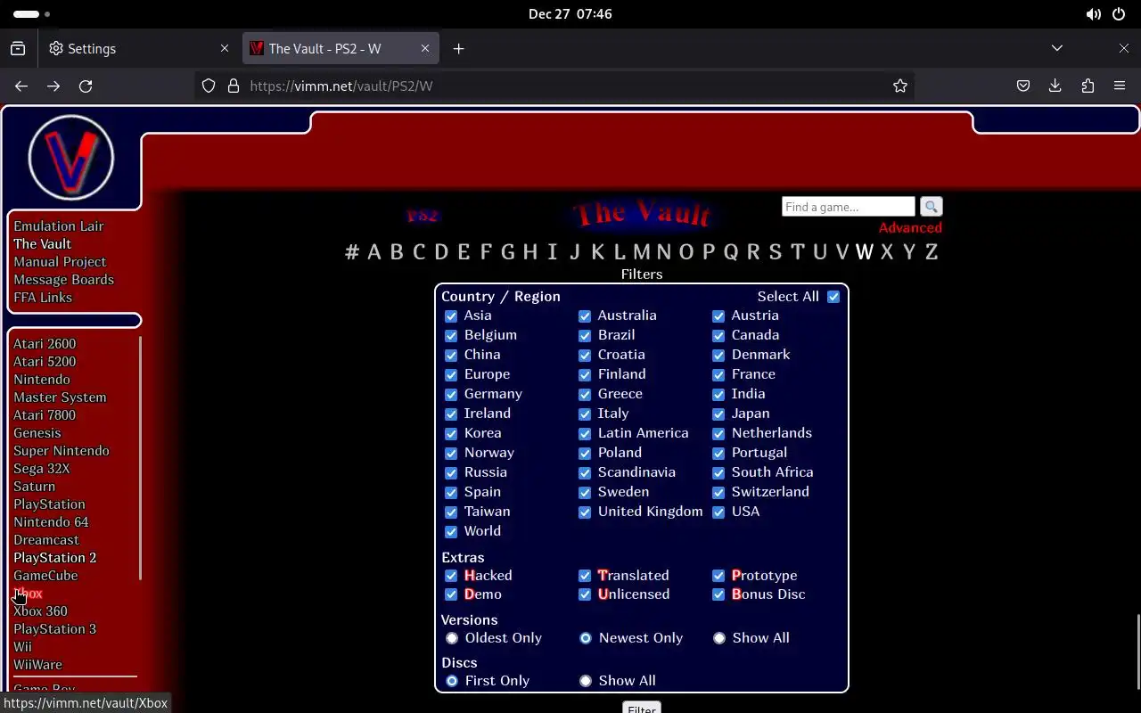Open the Nintendo 64 system link

pos(51,522)
